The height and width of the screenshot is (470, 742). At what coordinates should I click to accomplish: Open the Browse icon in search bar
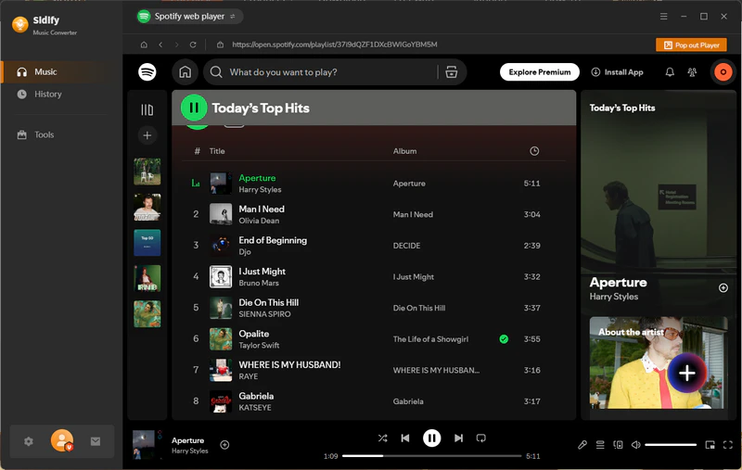point(452,72)
